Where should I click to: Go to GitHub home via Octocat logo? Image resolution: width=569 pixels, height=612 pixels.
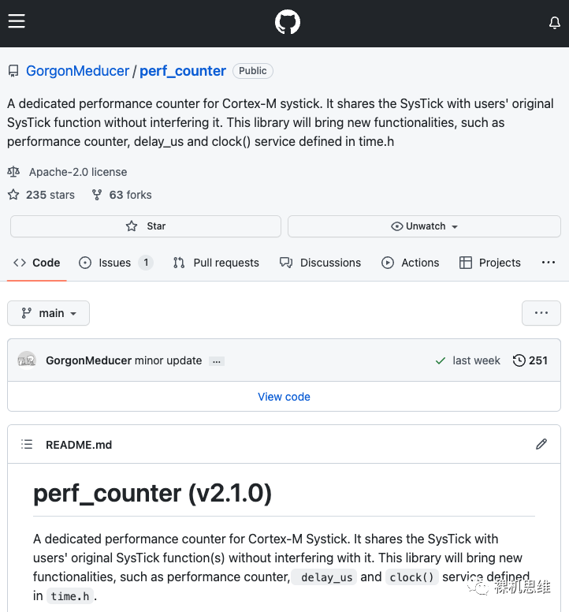[x=288, y=22]
